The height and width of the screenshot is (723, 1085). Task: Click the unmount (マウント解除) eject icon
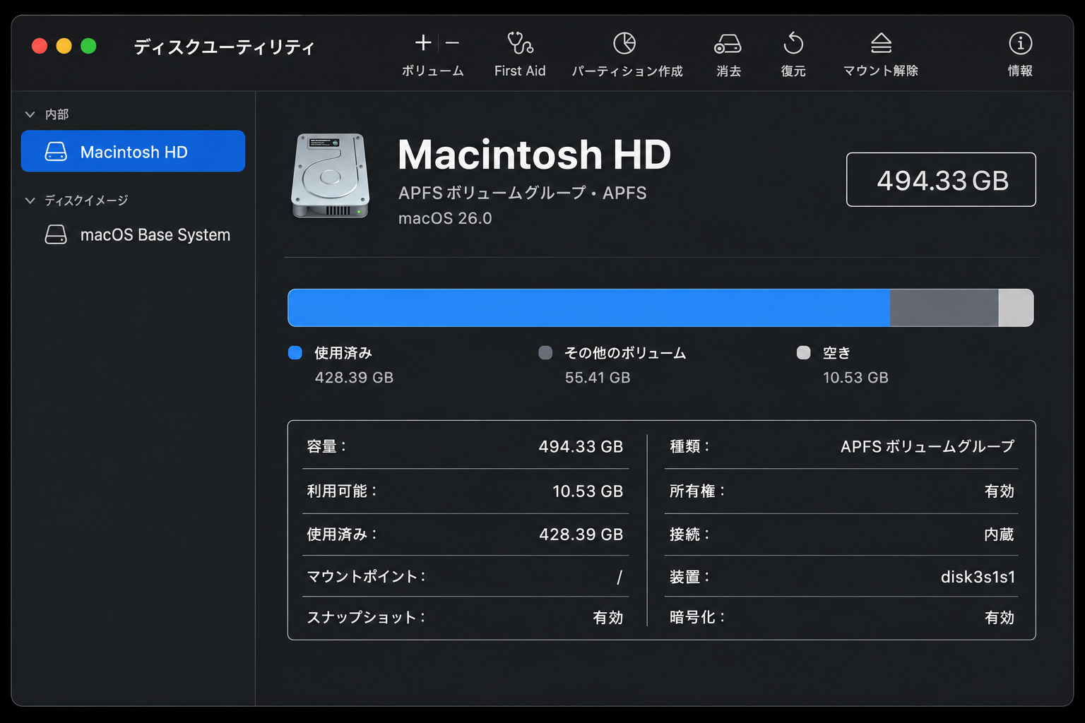(881, 43)
